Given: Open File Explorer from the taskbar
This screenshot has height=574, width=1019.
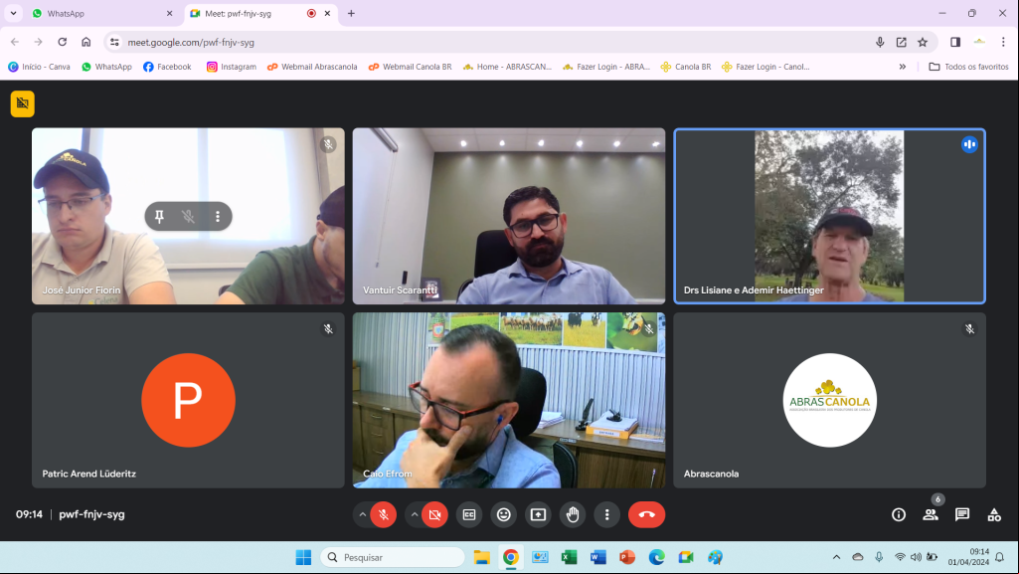Looking at the screenshot, I should tap(481, 558).
